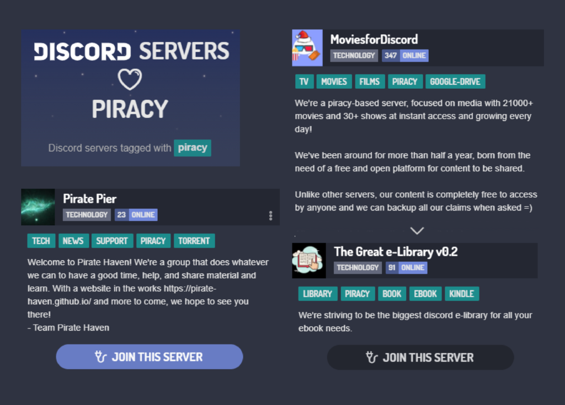Screen dimensions: 565x405
Task: Click the heart icon in the banner
Action: pyautogui.click(x=130, y=79)
